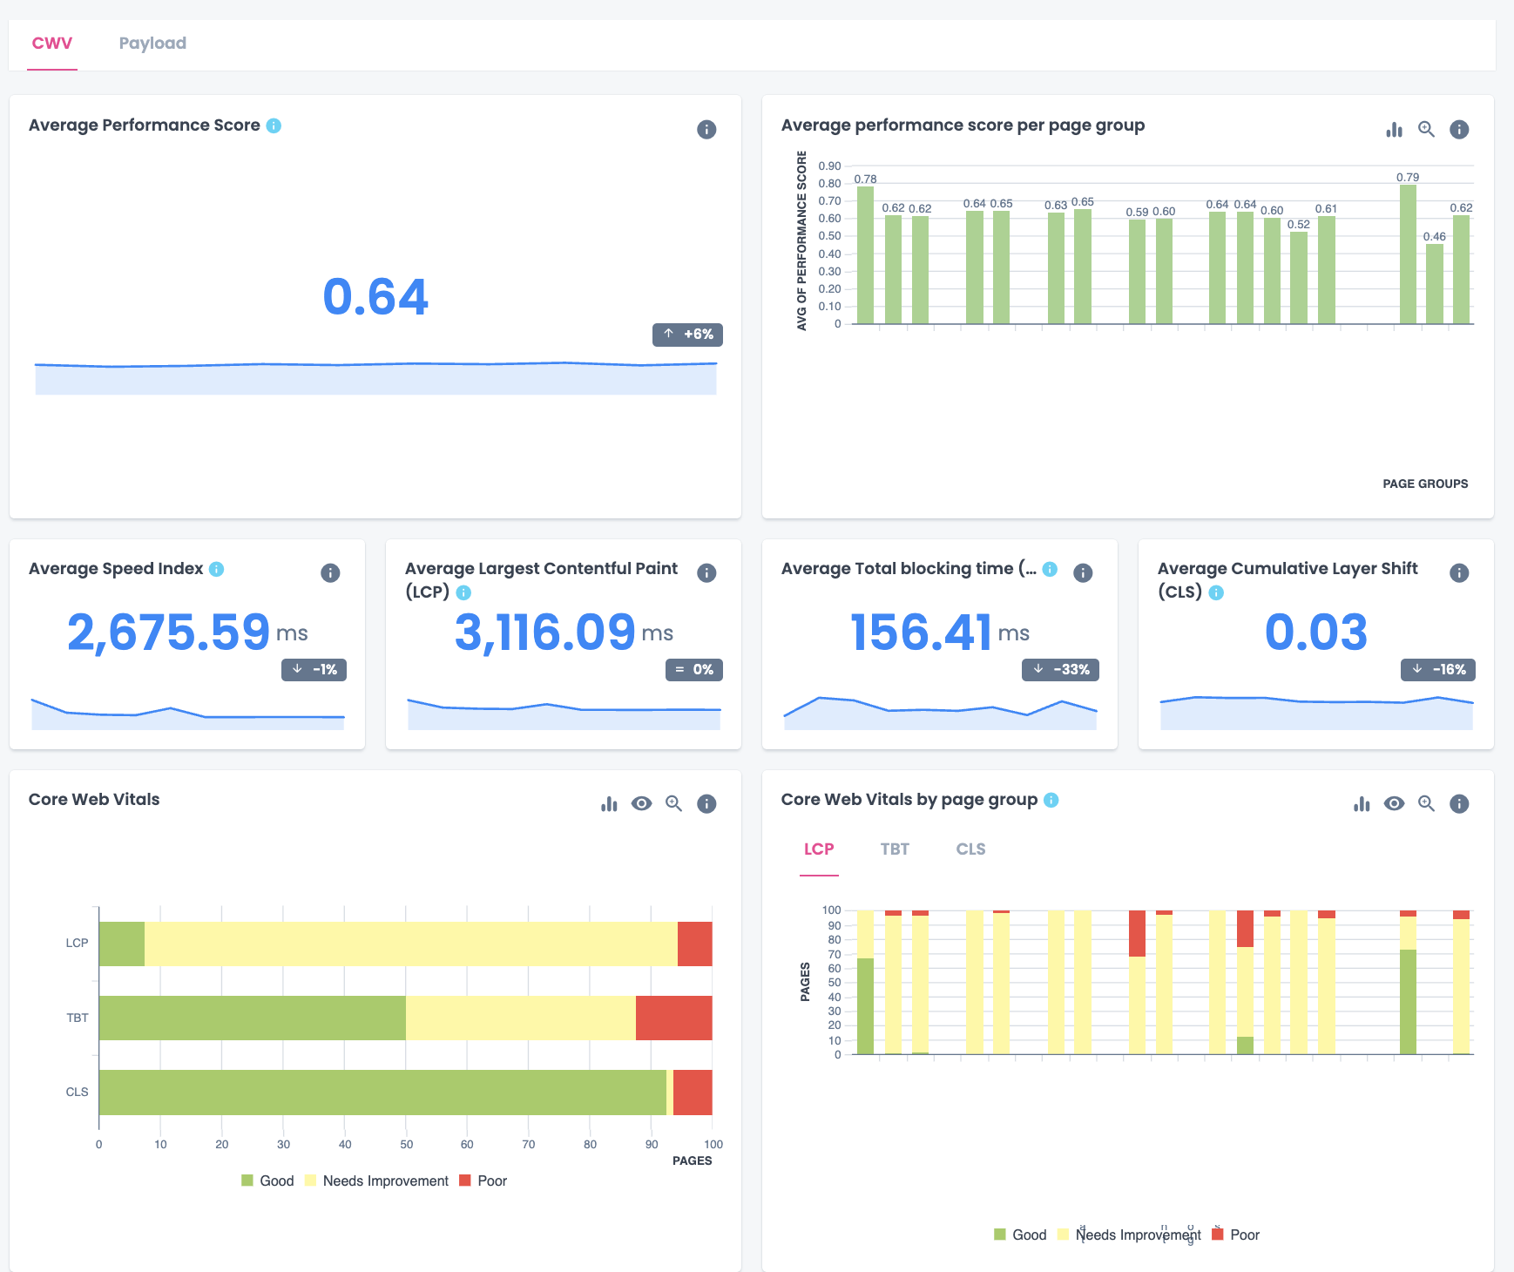Click the zoom icon on Core Web Vitals chart
This screenshot has height=1272, width=1514.
tap(673, 803)
